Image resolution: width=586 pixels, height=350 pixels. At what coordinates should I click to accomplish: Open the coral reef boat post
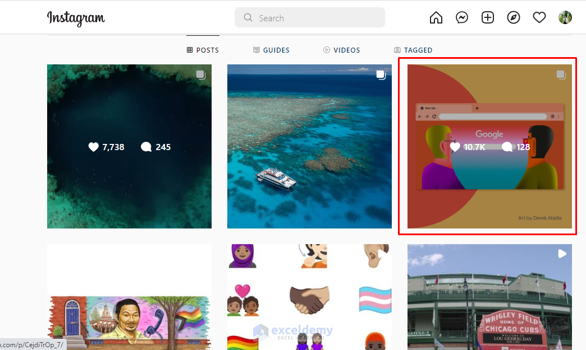pyautogui.click(x=309, y=147)
